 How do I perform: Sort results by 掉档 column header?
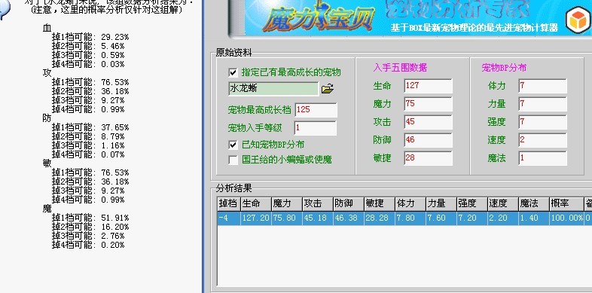(229, 204)
